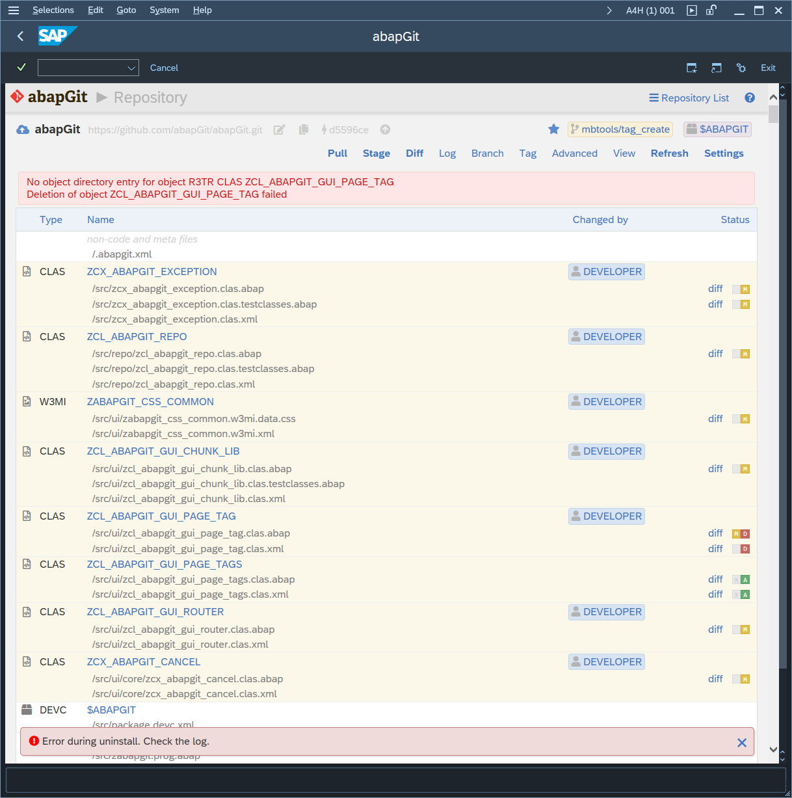The height and width of the screenshot is (798, 792).
Task: Click the generate shortcut icon
Action: click(x=717, y=68)
